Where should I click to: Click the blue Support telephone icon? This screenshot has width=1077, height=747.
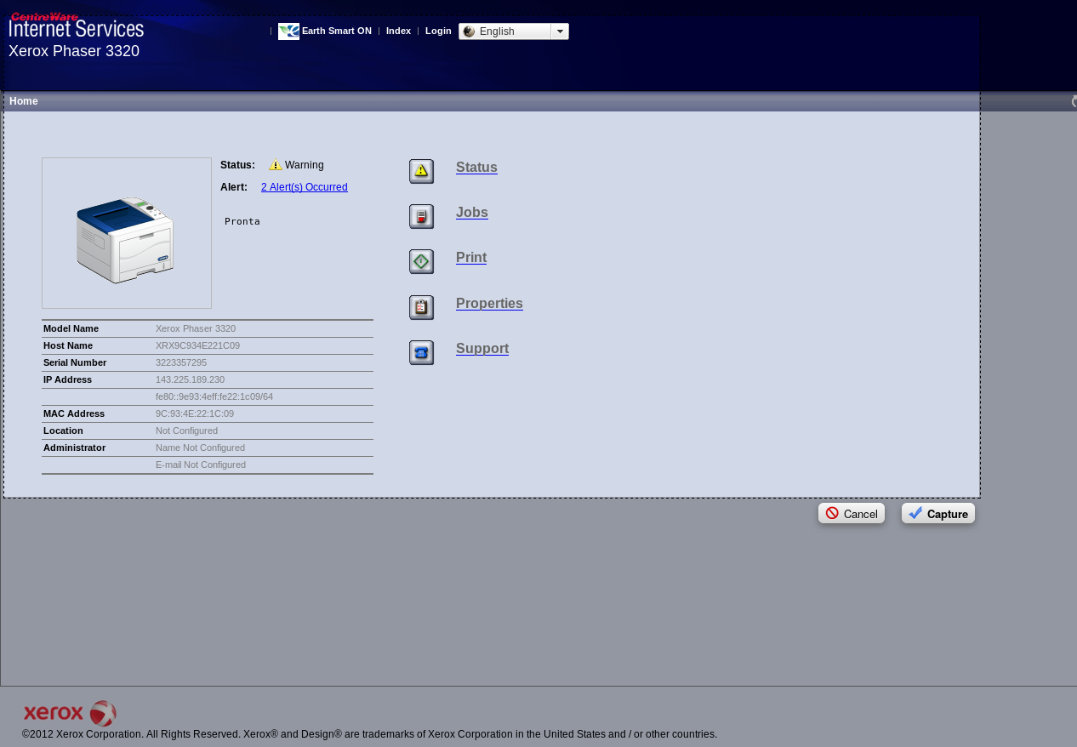(x=421, y=352)
